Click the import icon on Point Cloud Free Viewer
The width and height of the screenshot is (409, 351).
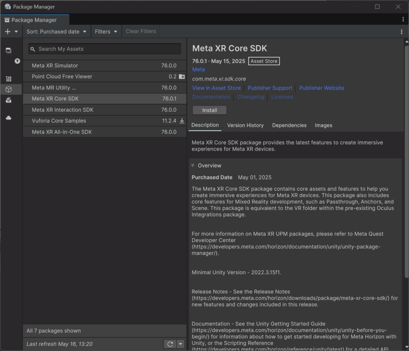(x=182, y=77)
